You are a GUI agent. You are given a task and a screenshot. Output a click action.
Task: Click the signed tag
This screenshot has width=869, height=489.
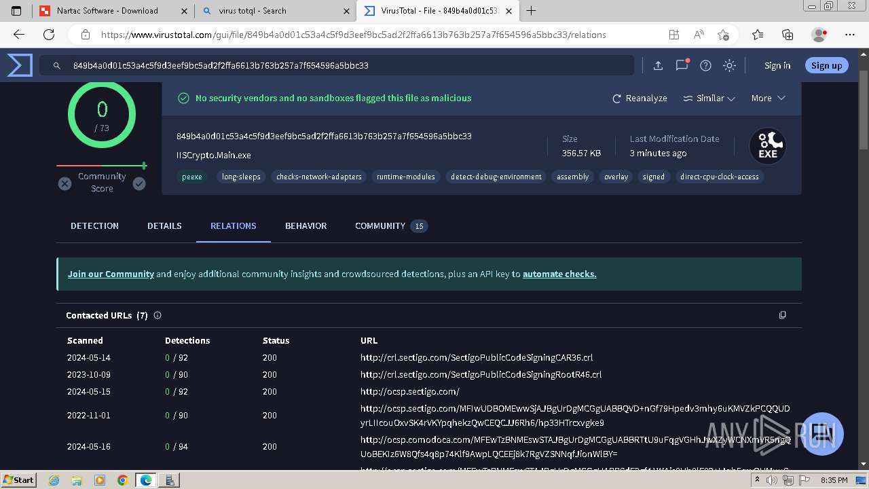(653, 177)
